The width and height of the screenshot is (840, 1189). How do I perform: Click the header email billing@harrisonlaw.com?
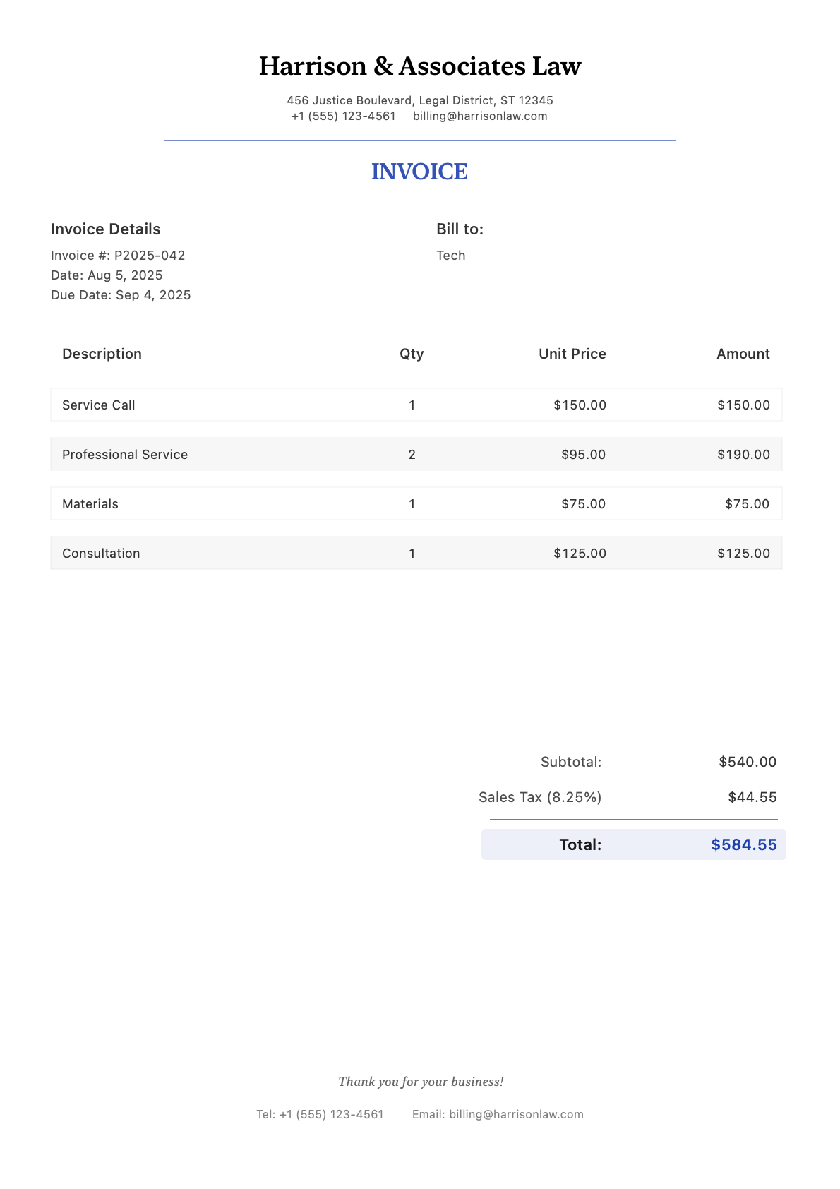480,116
